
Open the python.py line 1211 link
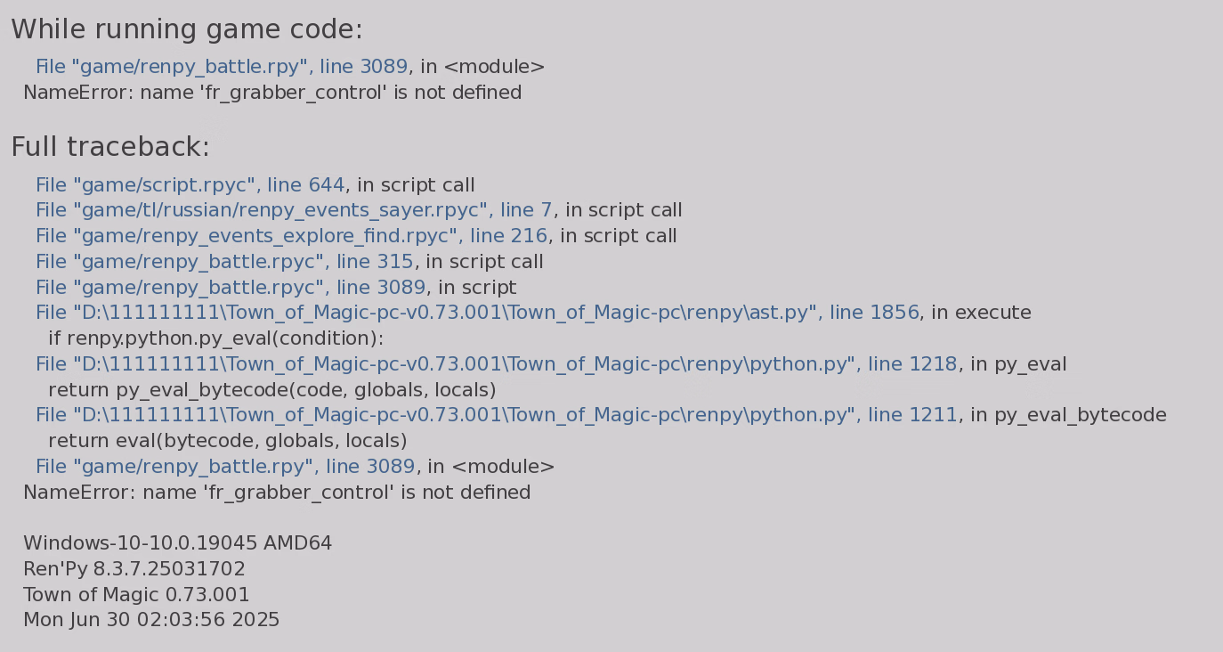tap(496, 416)
